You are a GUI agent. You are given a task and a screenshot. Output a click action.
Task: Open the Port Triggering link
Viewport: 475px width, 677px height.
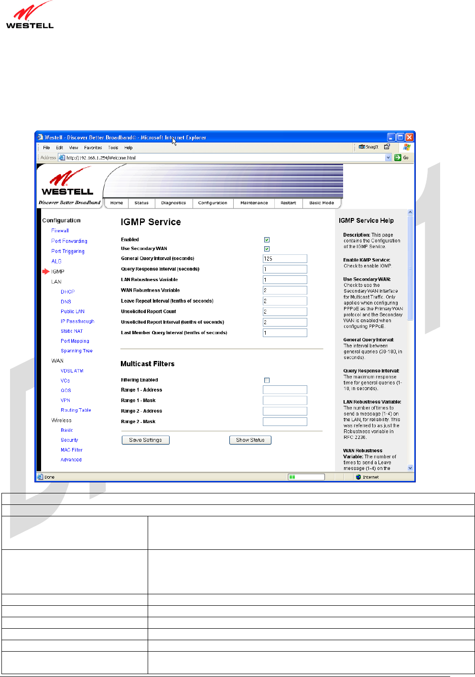(x=68, y=251)
